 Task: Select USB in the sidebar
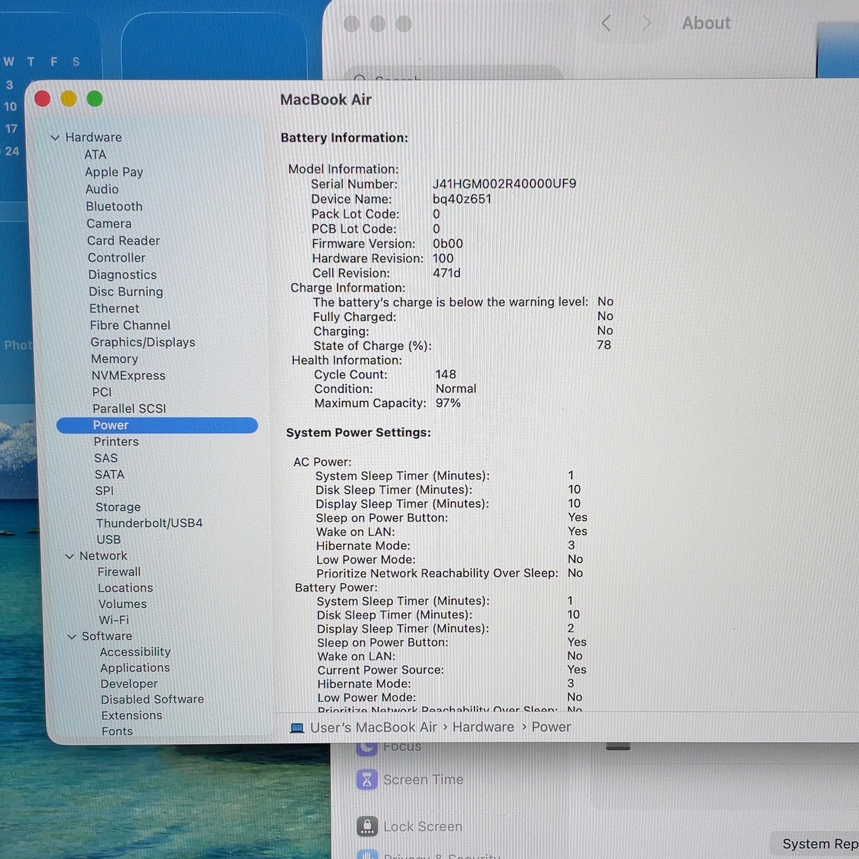click(109, 540)
